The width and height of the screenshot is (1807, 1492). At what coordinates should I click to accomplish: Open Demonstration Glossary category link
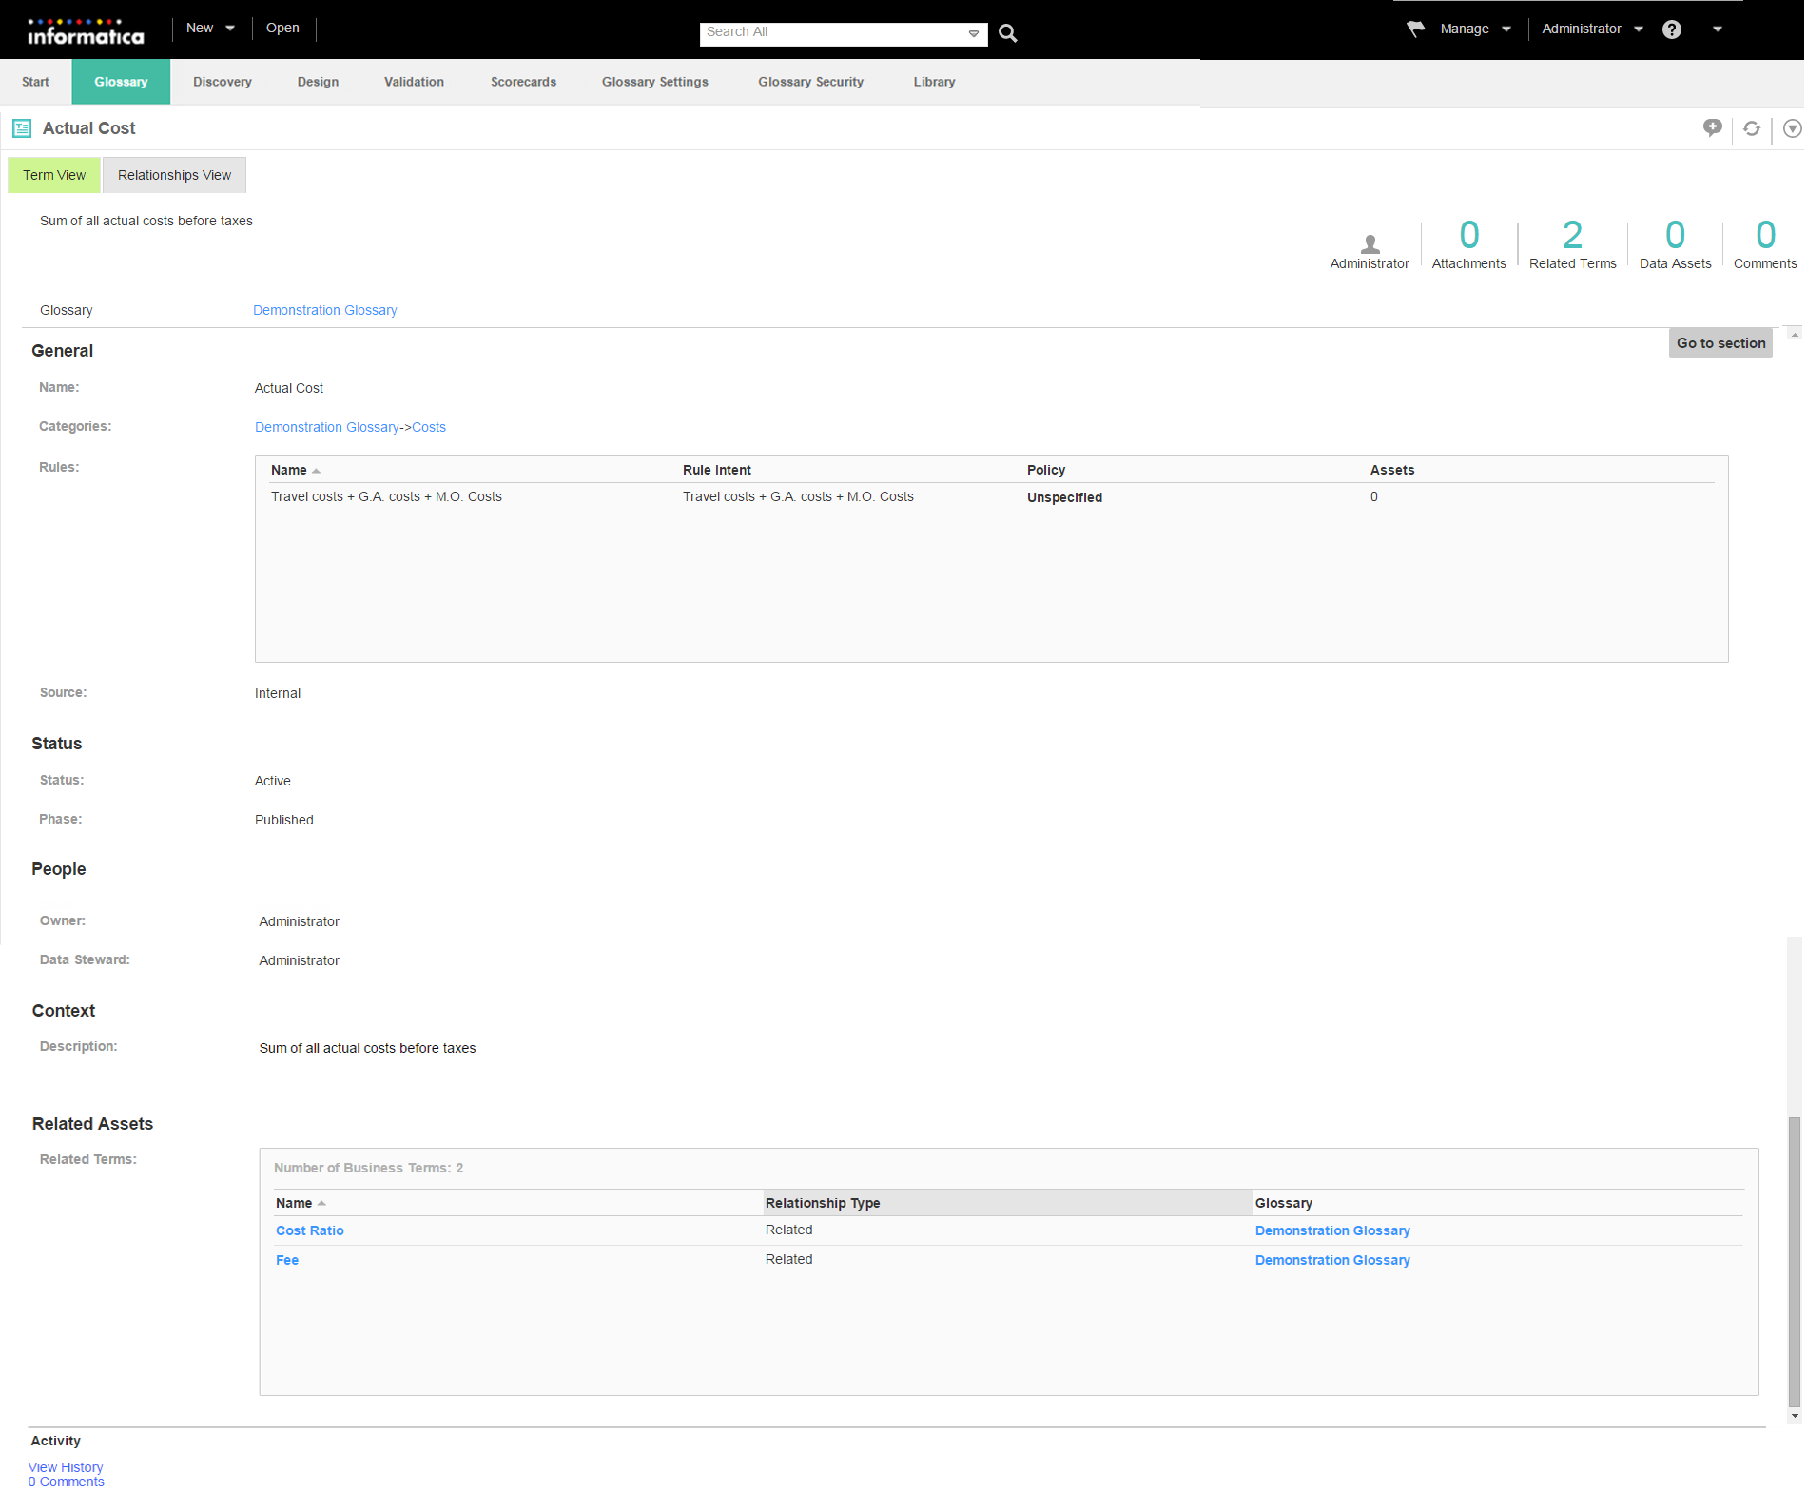pyautogui.click(x=327, y=428)
